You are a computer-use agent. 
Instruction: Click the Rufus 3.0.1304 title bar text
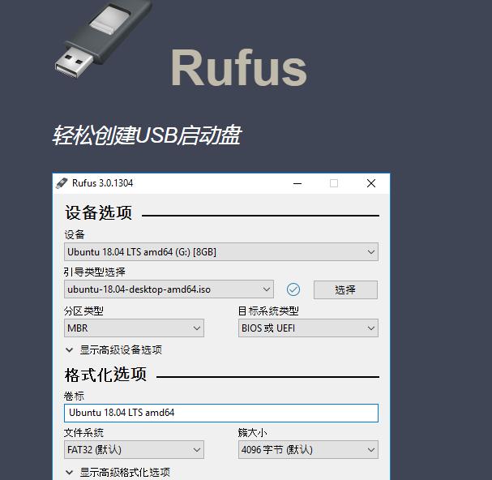pos(103,183)
